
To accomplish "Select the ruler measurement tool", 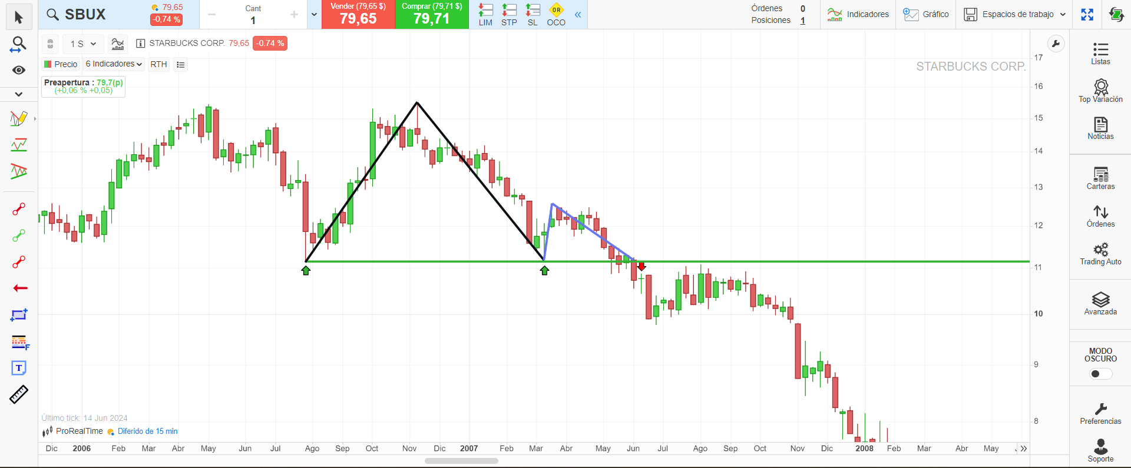I will [x=19, y=394].
